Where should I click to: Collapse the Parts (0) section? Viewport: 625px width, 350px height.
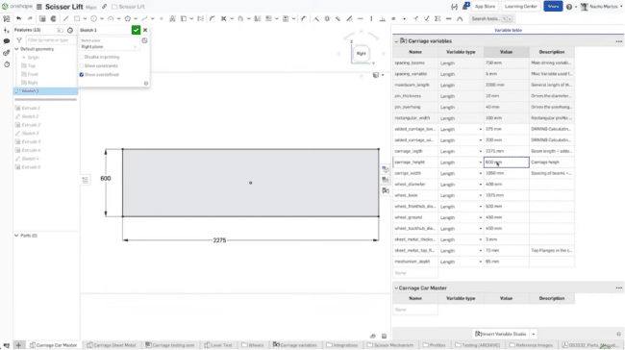pos(16,236)
